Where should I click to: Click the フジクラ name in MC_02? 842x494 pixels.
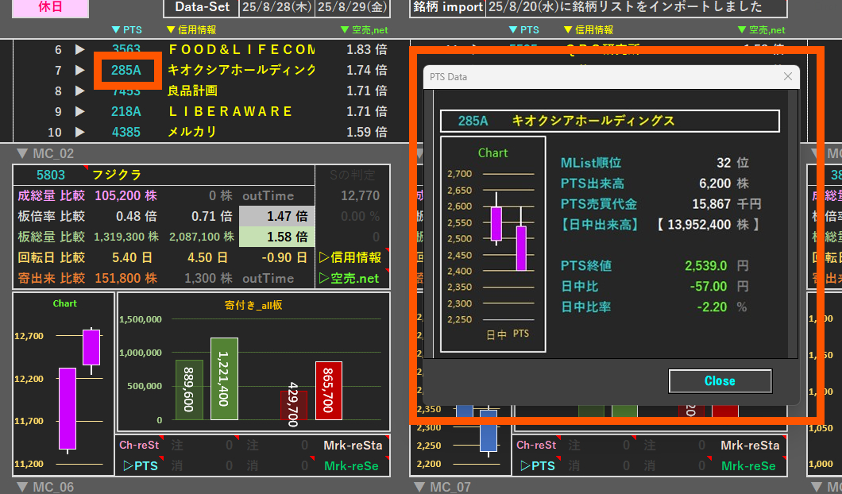(x=117, y=175)
